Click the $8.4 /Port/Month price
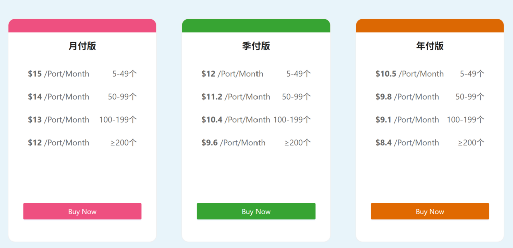 tap(407, 143)
